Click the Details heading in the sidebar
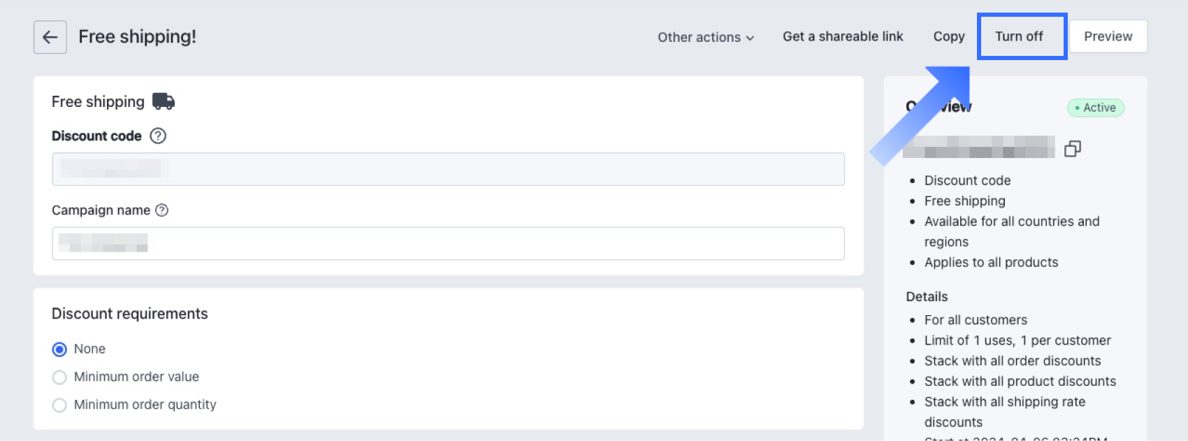This screenshot has height=441, width=1188. (927, 296)
